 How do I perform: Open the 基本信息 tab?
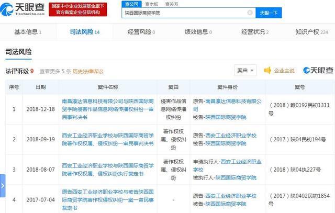point(28,32)
